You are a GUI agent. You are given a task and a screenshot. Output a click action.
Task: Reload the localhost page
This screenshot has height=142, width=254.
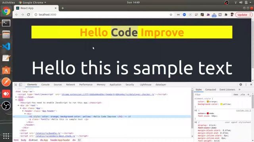tap(29, 15)
